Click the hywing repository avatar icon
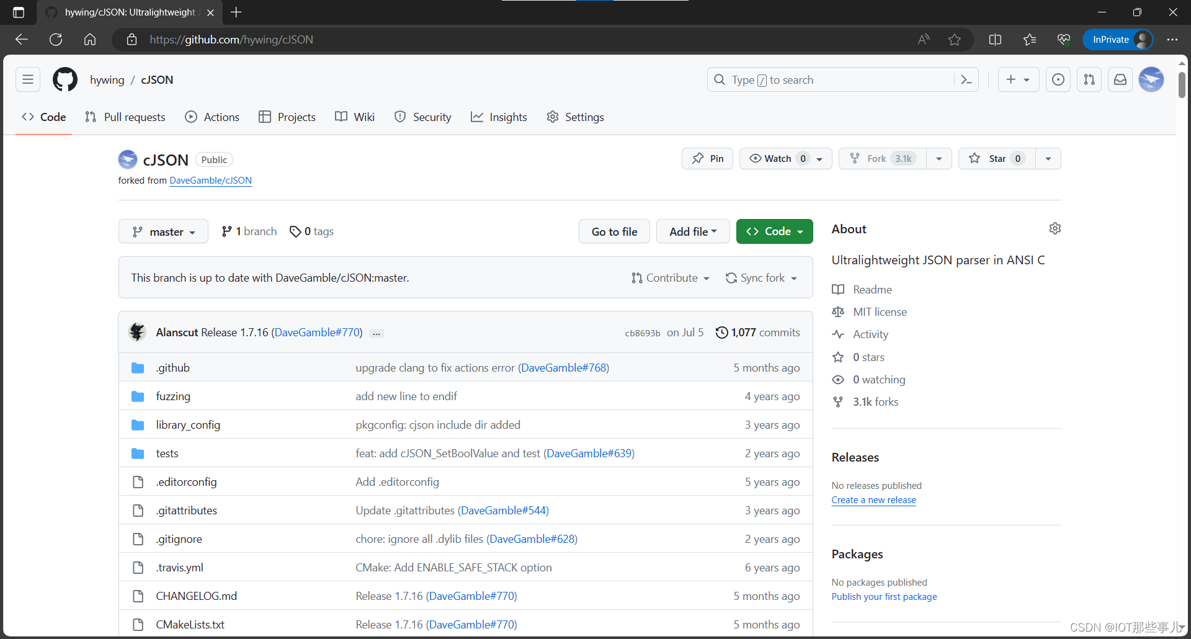1191x639 pixels. pos(128,159)
